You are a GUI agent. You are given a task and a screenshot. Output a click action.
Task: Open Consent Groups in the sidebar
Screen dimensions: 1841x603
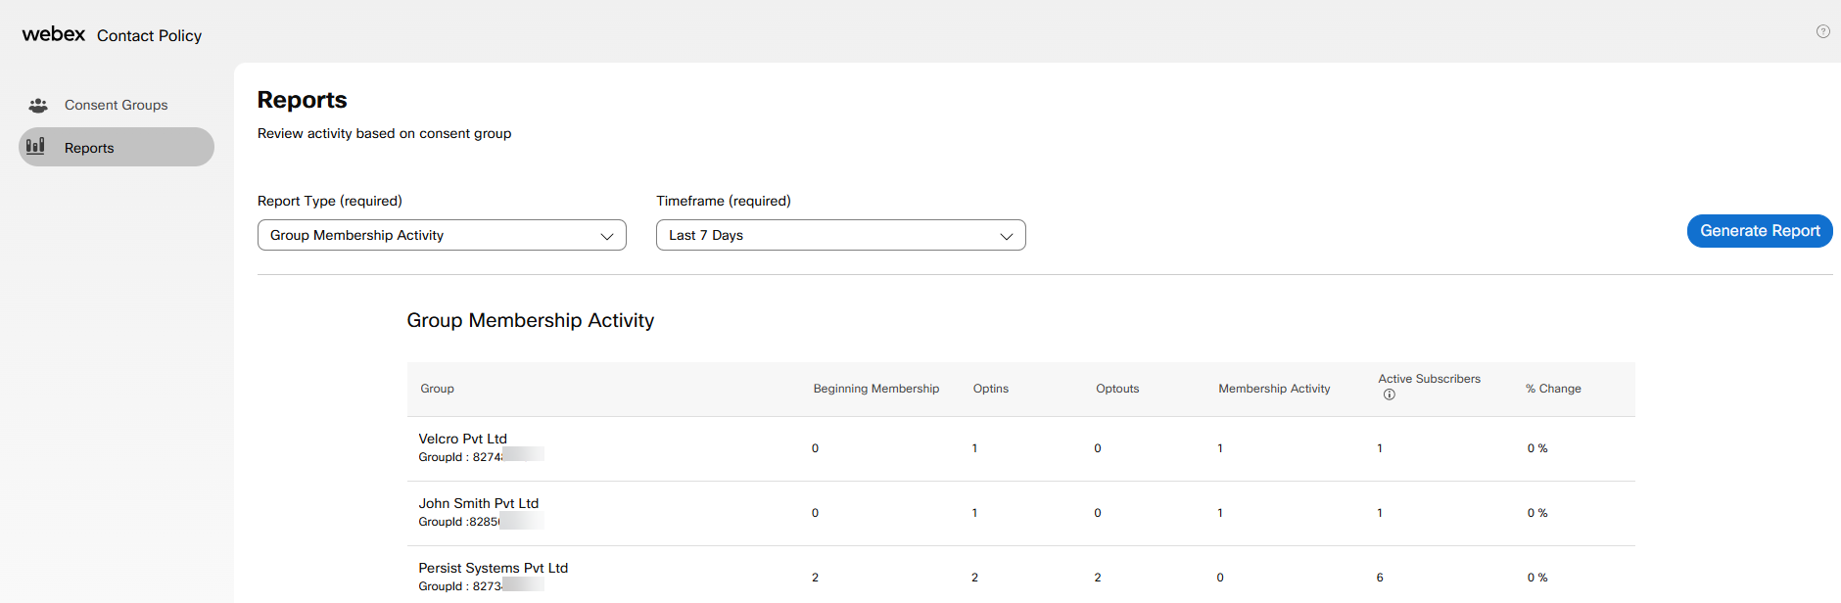pyautogui.click(x=116, y=105)
